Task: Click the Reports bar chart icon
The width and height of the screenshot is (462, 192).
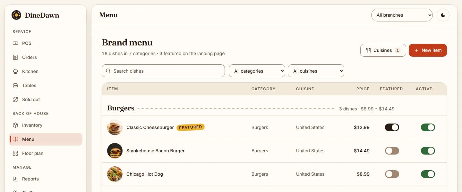Action: tap(15, 179)
